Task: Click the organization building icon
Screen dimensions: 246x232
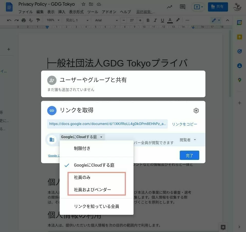Action: [52, 140]
